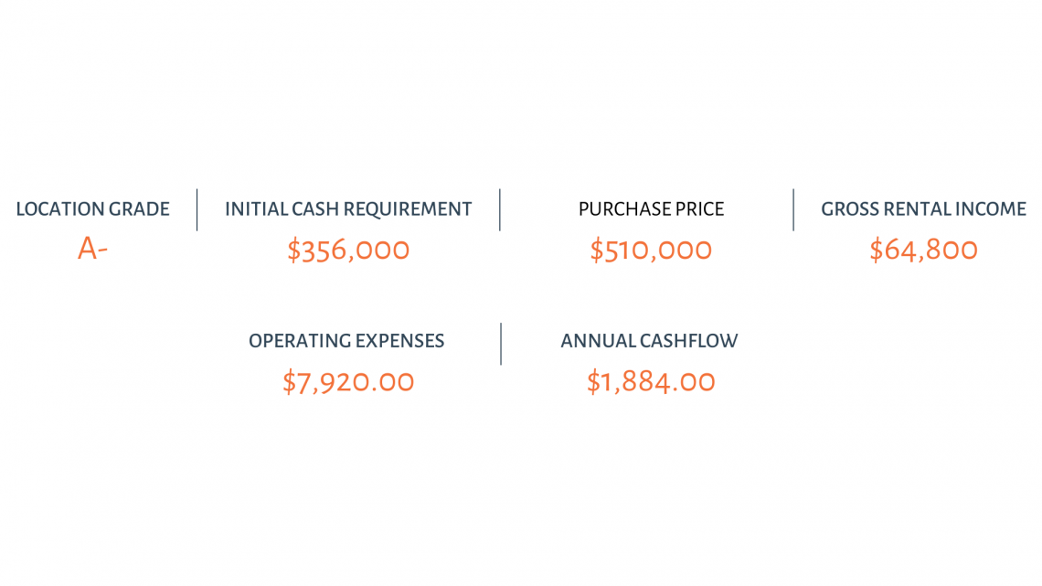Click the divider after LOCATION GRADE
Screen dimensions: 1042x586
pyautogui.click(x=197, y=210)
